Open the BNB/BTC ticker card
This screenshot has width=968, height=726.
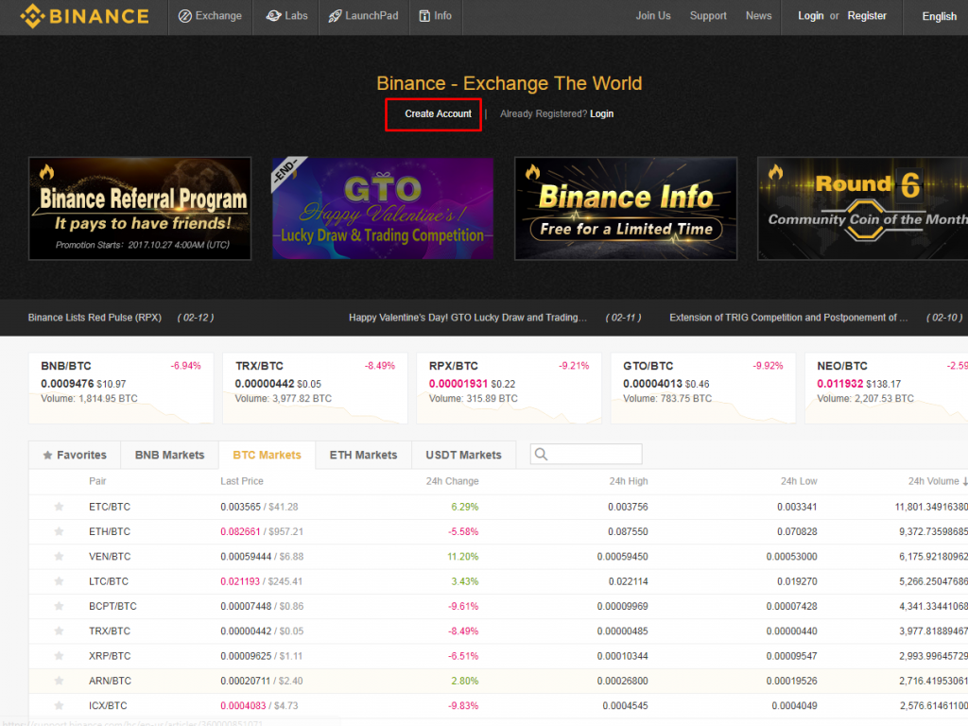coord(121,389)
